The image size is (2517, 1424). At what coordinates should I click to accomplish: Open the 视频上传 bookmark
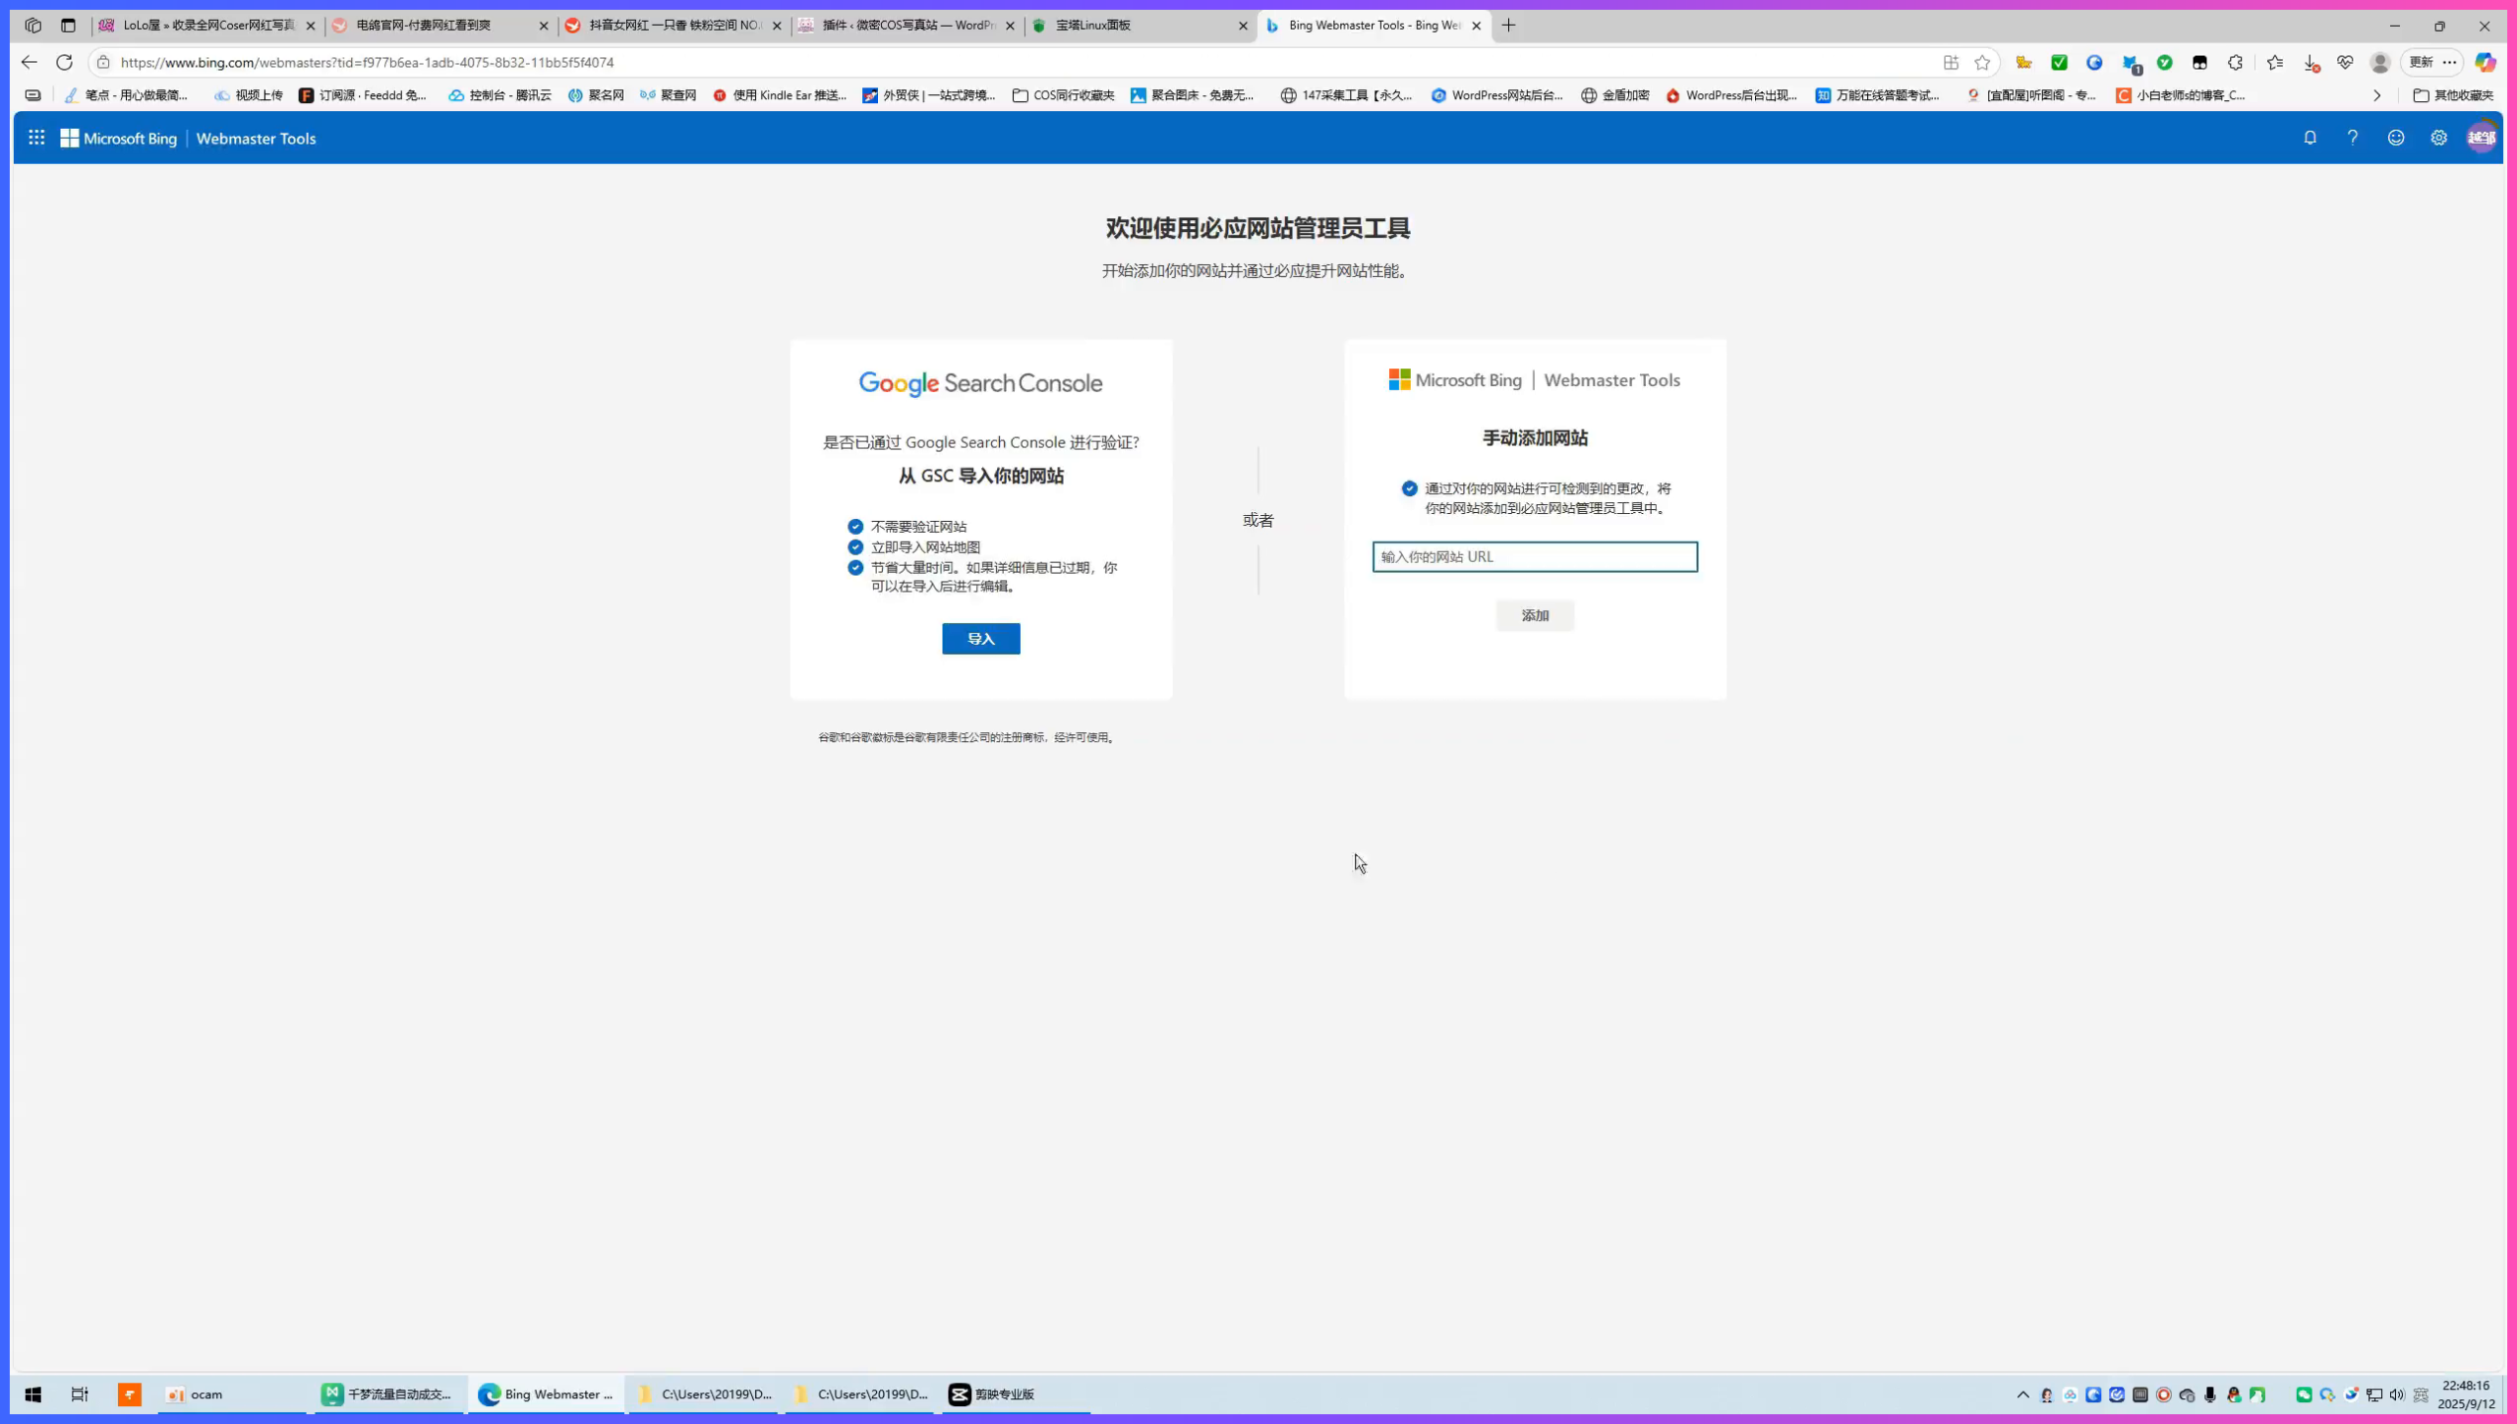point(249,95)
